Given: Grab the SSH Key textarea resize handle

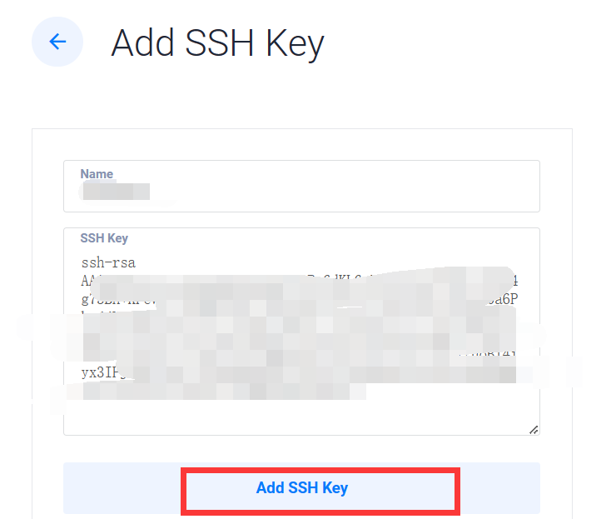Looking at the screenshot, I should pyautogui.click(x=533, y=429).
